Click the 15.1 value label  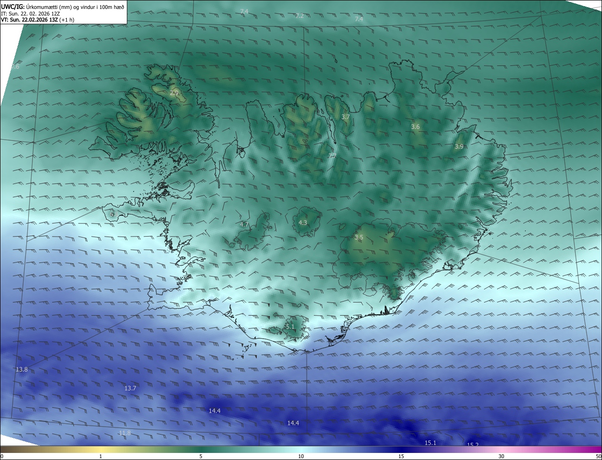(x=430, y=443)
